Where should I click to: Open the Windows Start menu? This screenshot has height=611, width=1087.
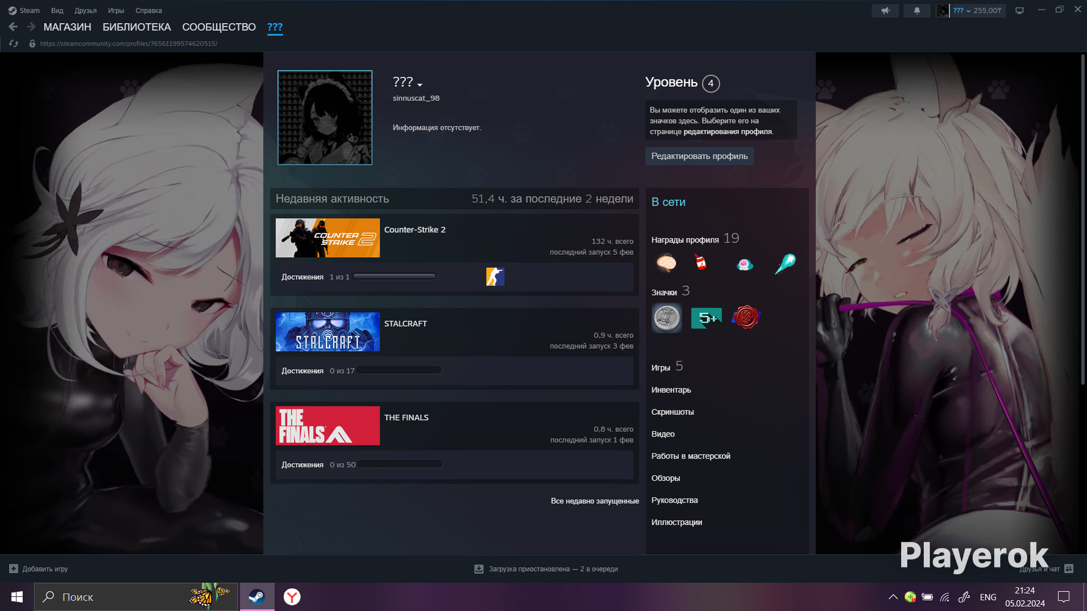17,597
